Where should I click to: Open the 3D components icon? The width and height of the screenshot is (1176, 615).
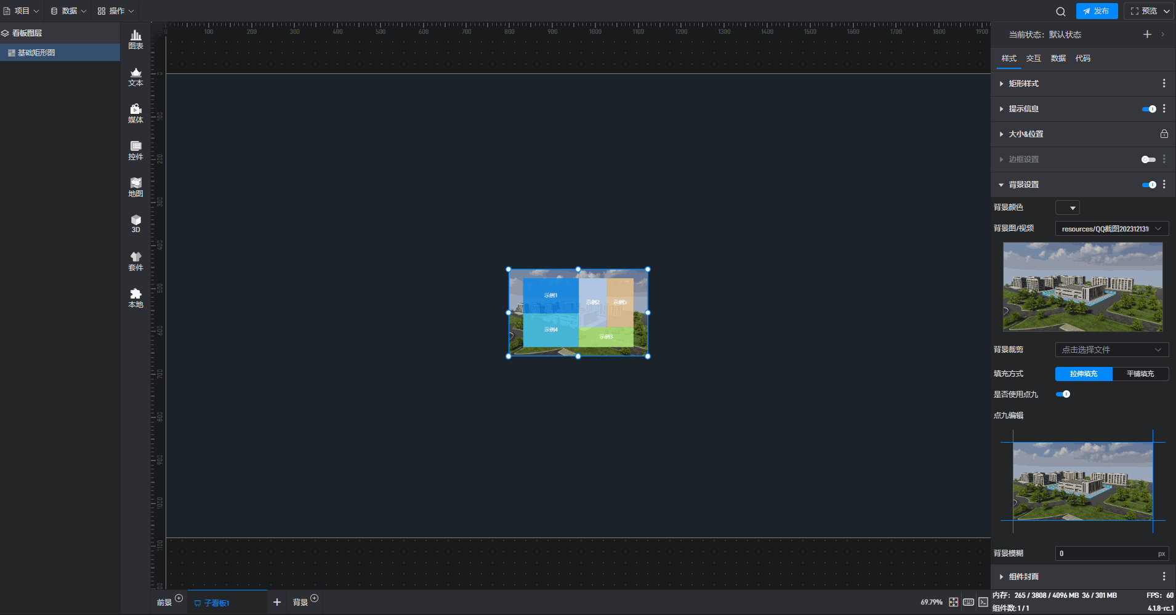pyautogui.click(x=135, y=223)
